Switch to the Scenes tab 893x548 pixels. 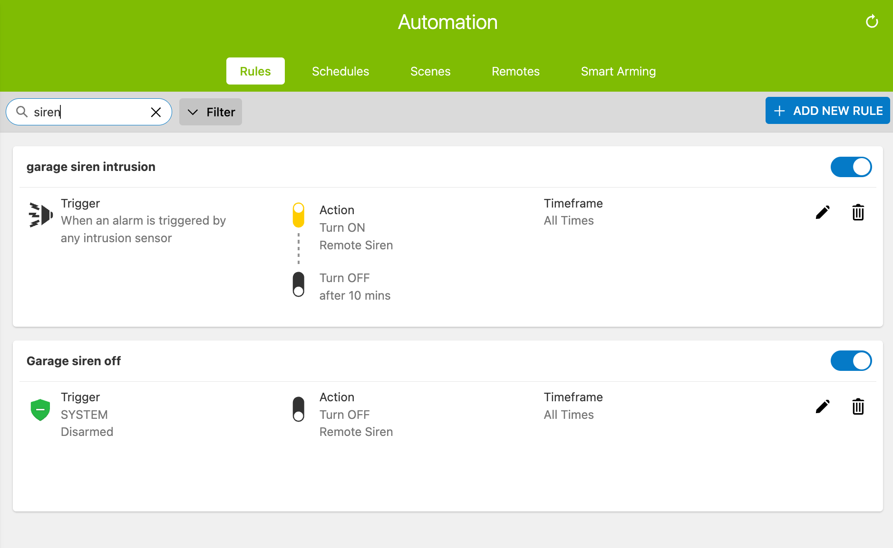[430, 71]
